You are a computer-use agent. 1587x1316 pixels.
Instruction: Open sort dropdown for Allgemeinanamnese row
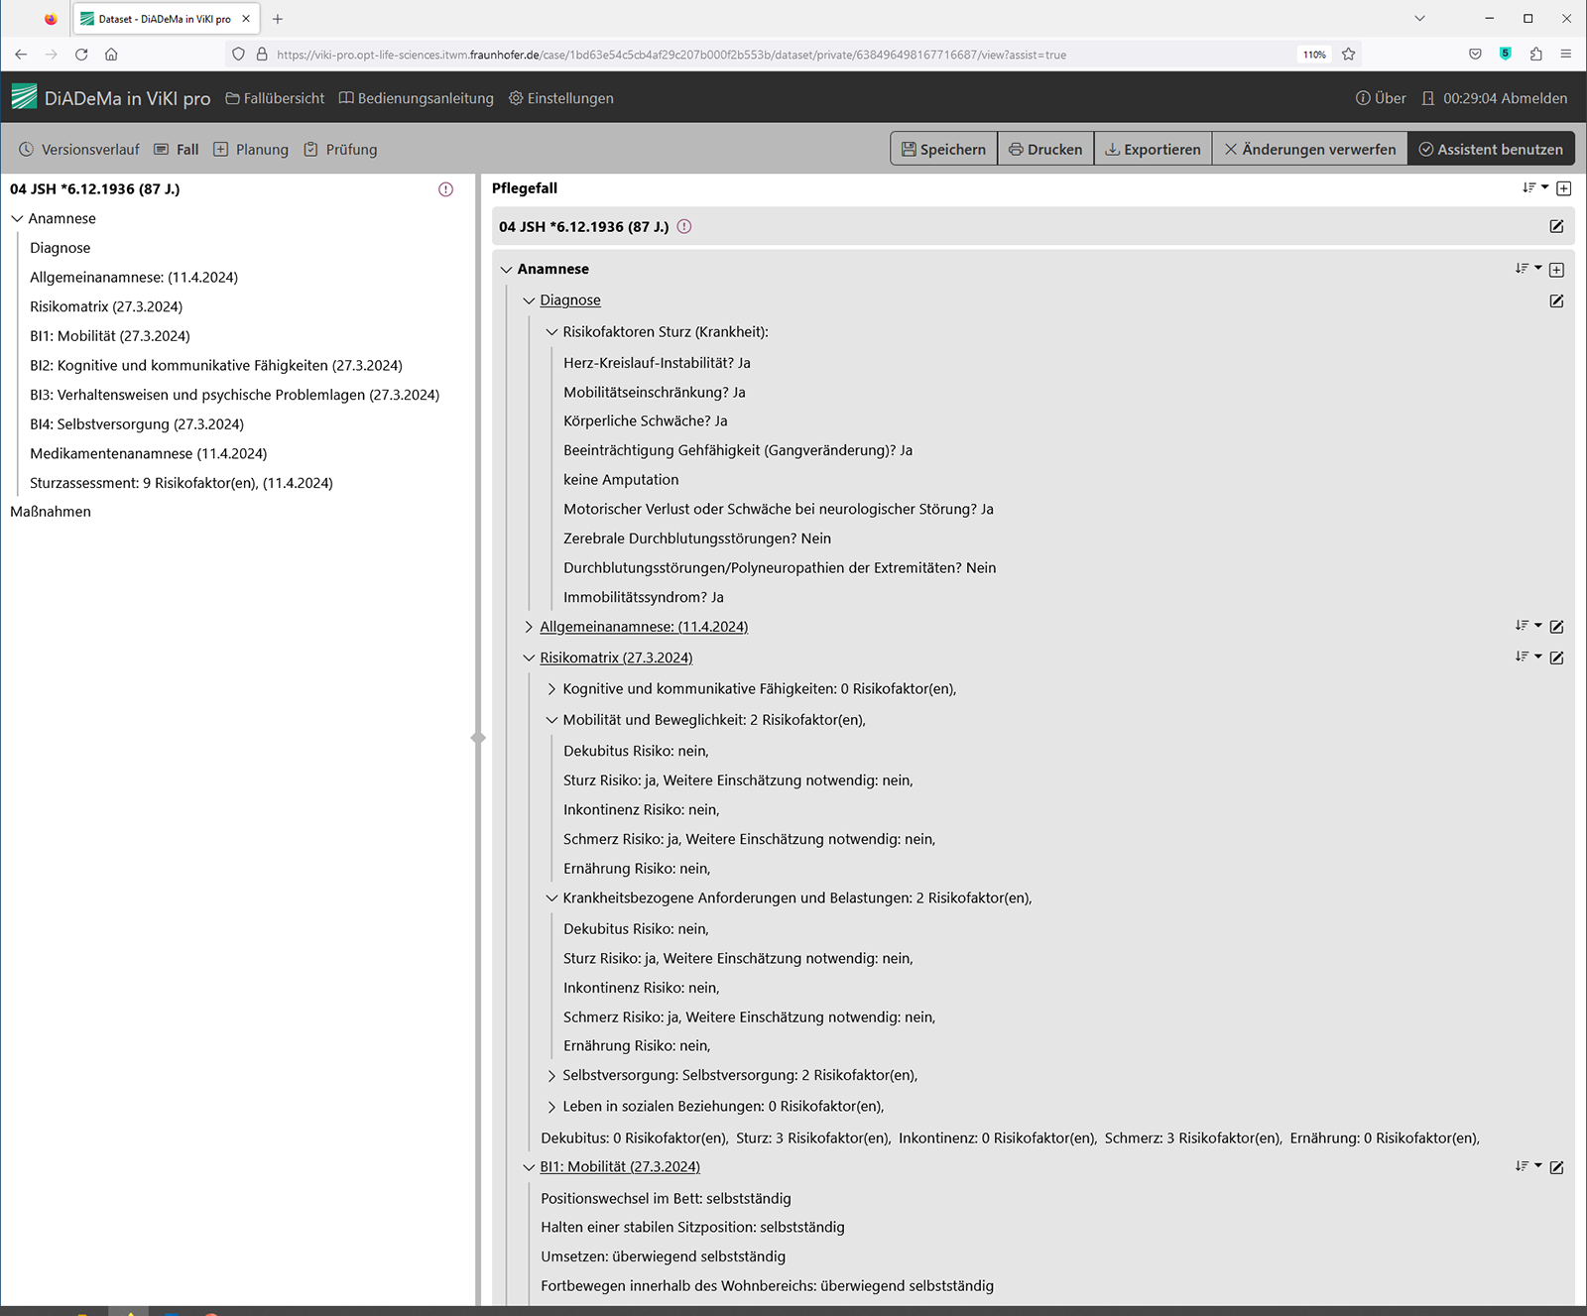(x=1527, y=626)
